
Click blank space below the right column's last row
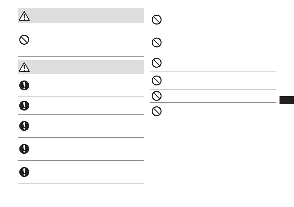pos(213,156)
